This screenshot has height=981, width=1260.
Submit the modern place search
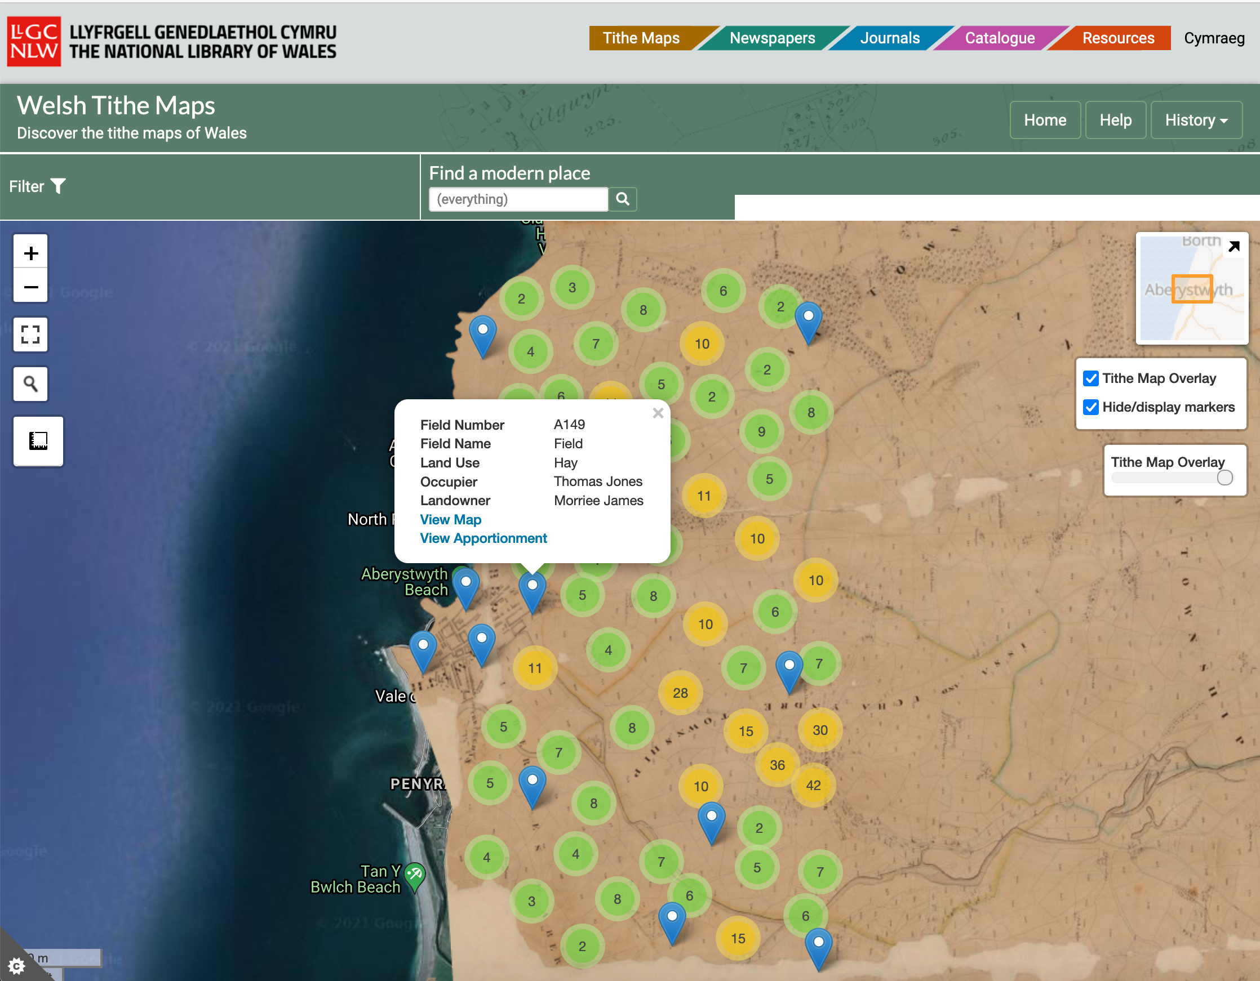coord(623,199)
